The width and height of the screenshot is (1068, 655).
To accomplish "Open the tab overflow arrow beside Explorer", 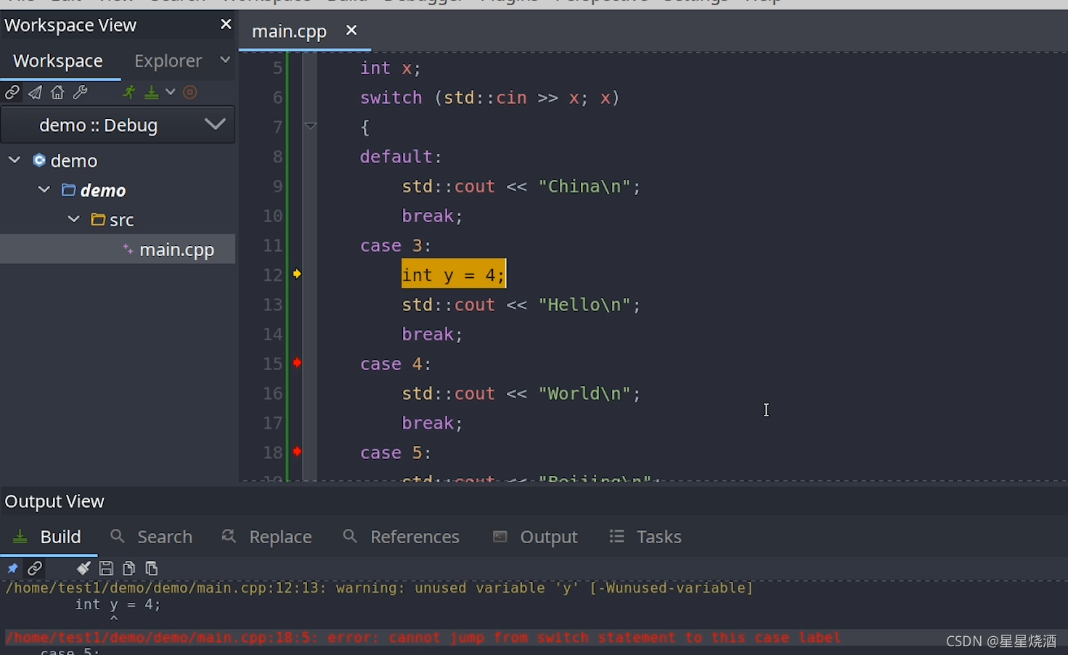I will (x=225, y=60).
